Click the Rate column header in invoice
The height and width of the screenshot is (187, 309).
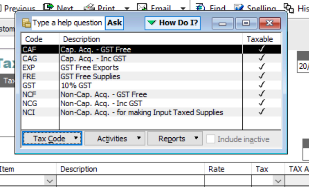point(216,169)
